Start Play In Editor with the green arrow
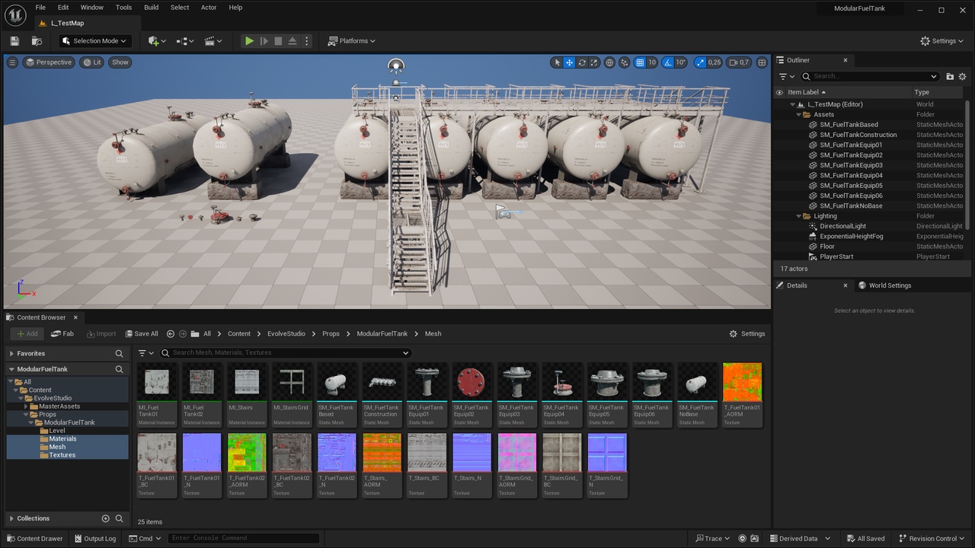Viewport: 975px width, 548px height. click(249, 41)
